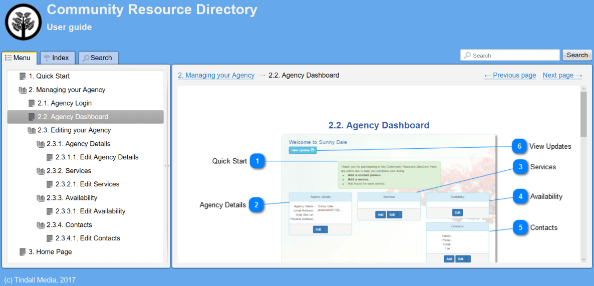Click the tree logo in the header
Screen dimensions: 594x286
coord(23,22)
